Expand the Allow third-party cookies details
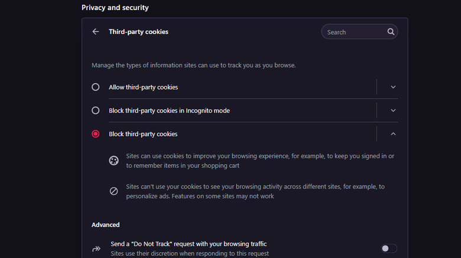 [393, 87]
